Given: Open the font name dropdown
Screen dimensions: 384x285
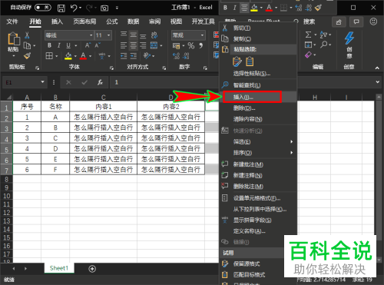Looking at the screenshot, I should click(x=91, y=35).
